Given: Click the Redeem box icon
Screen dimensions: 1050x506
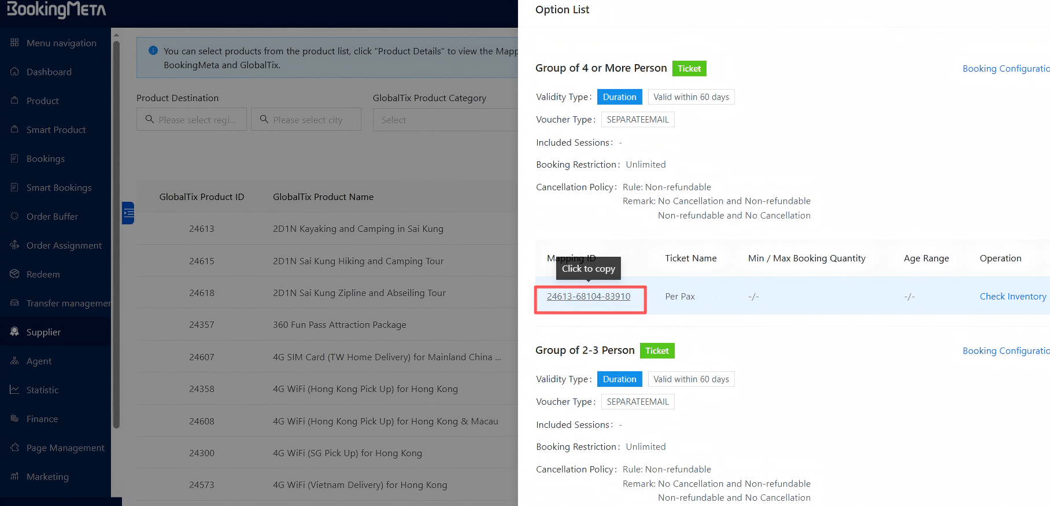Looking at the screenshot, I should [14, 274].
